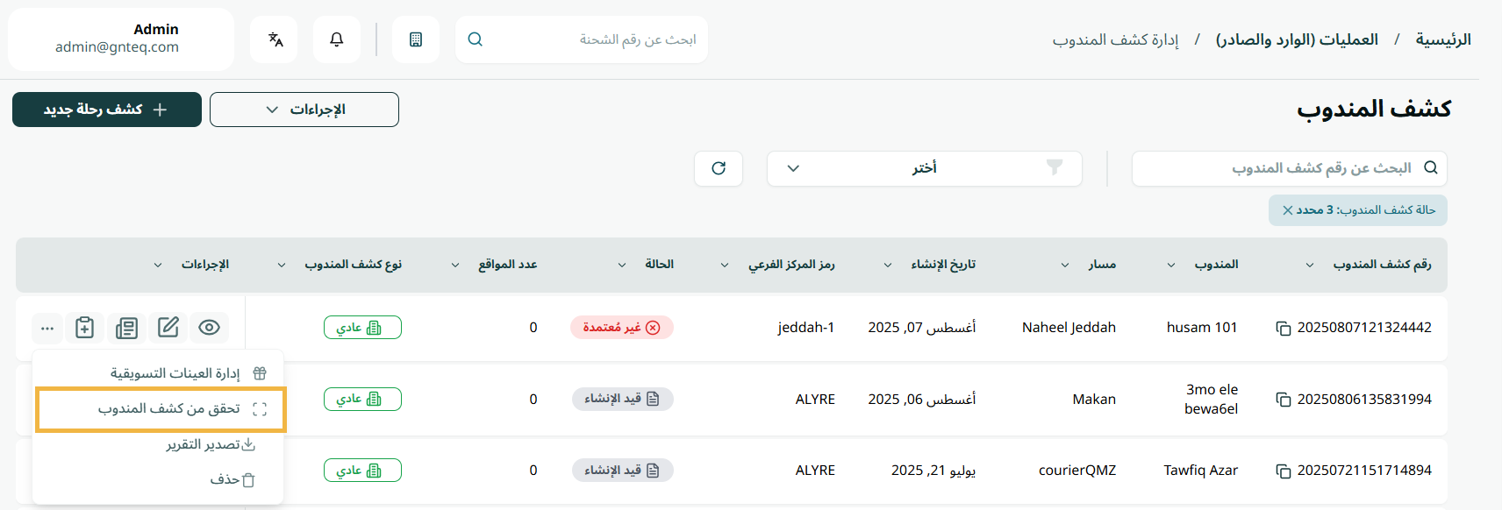Open more actions ellipsis in first row
1502x510 pixels.
point(47,328)
